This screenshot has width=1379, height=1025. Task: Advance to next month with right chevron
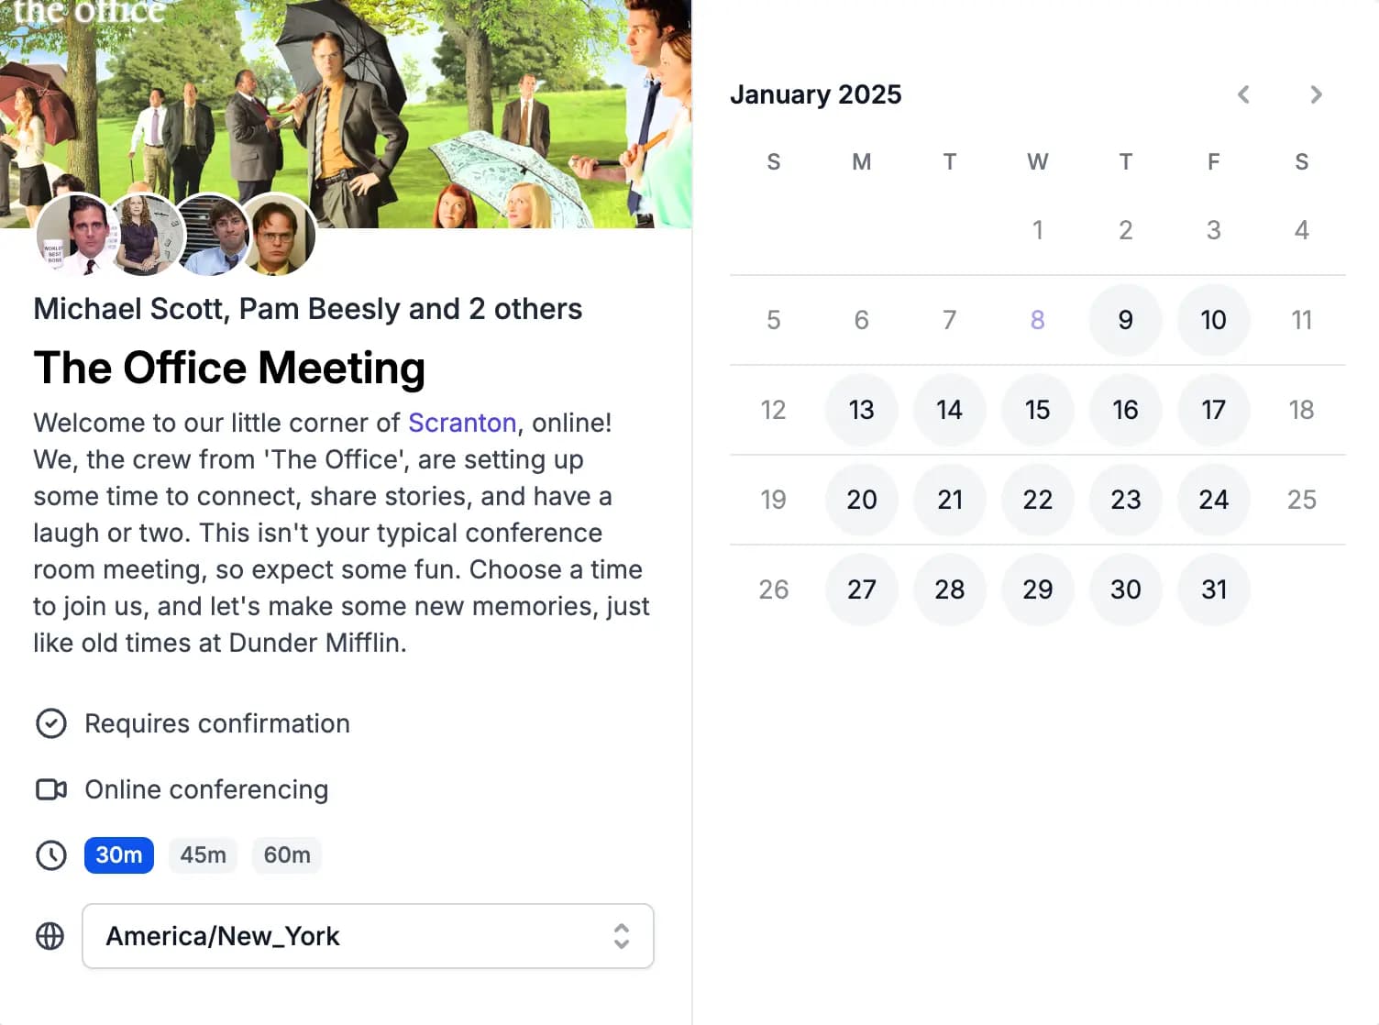click(x=1316, y=94)
